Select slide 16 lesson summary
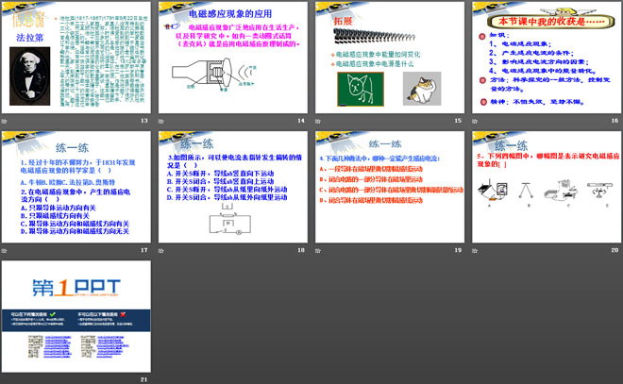623x384 pixels. (547, 58)
